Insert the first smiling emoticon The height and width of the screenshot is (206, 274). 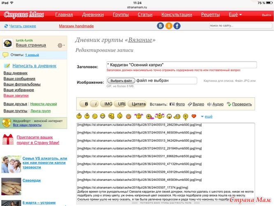pos(79,116)
